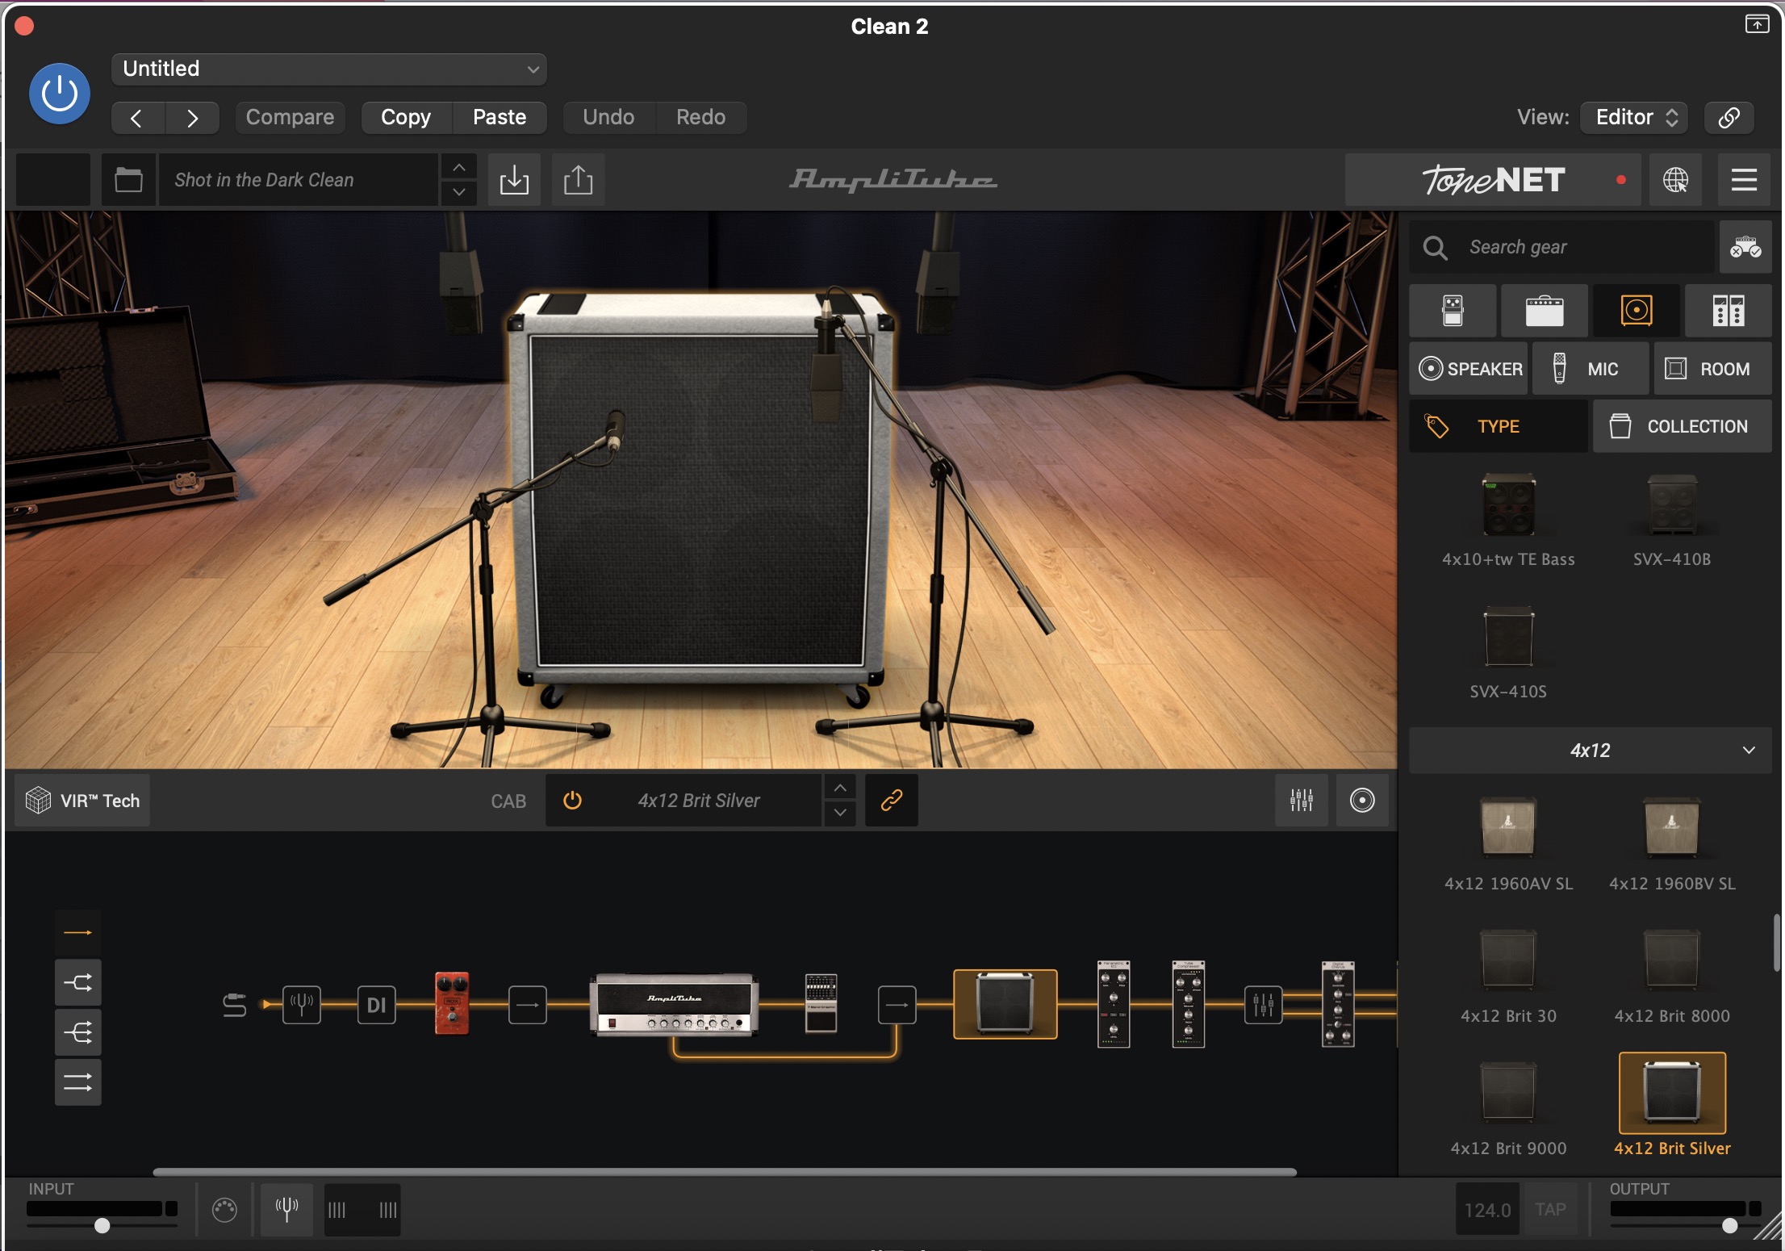
Task: Open the preset browser folder icon
Action: click(x=128, y=180)
